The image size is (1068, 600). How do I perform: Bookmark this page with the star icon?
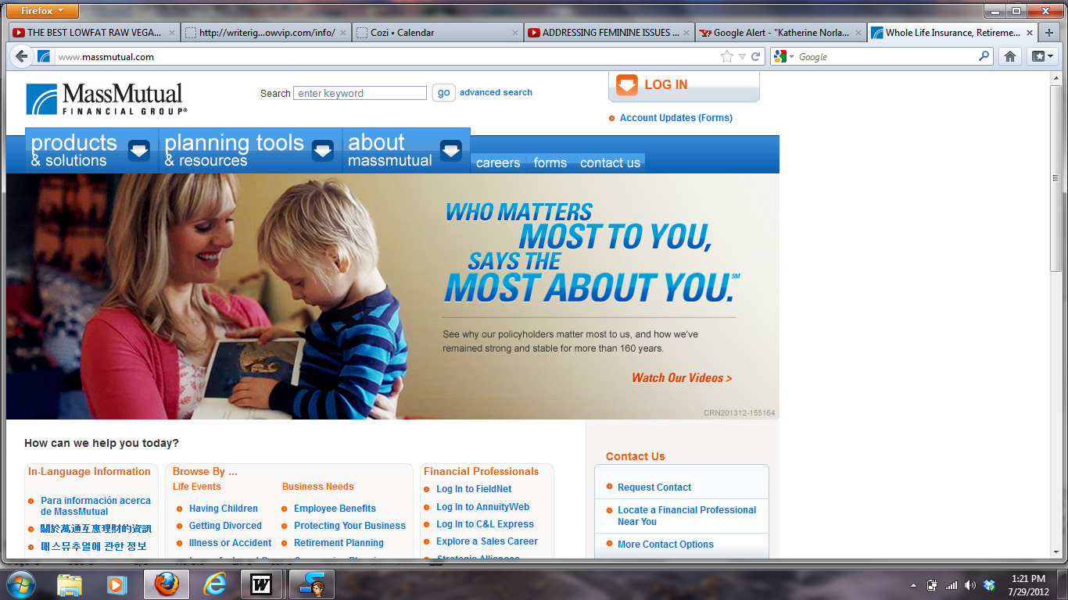727,56
